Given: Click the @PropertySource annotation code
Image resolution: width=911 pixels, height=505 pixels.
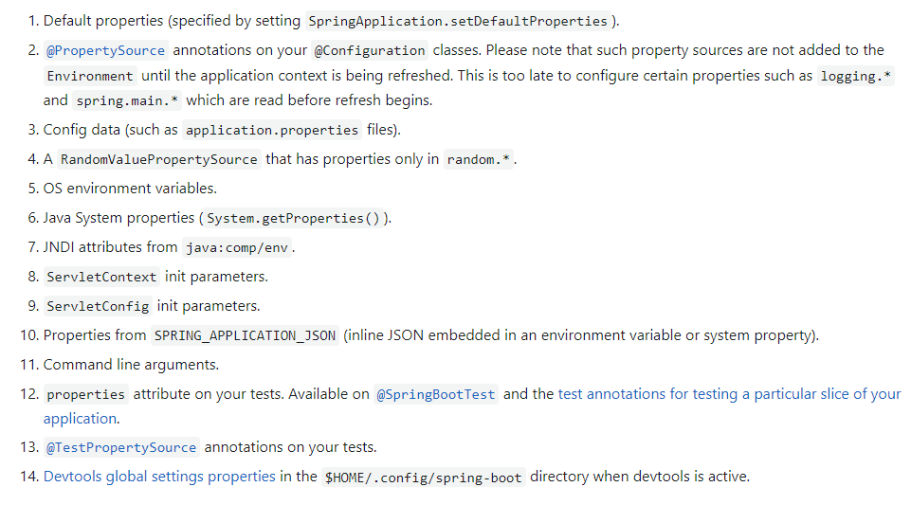Looking at the screenshot, I should (106, 51).
